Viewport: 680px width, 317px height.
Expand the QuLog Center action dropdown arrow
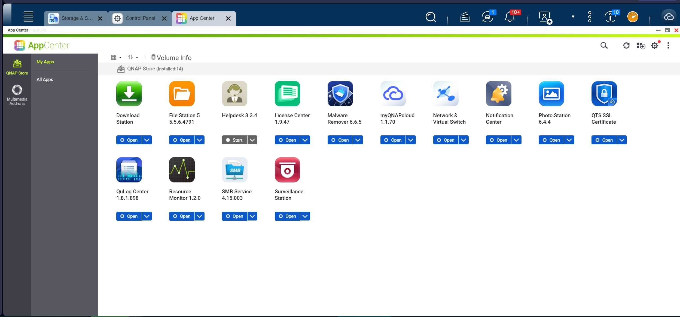pos(147,216)
